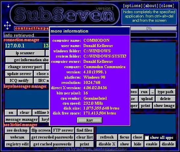
Task: Click the ip scanner button
Action: [25, 53]
